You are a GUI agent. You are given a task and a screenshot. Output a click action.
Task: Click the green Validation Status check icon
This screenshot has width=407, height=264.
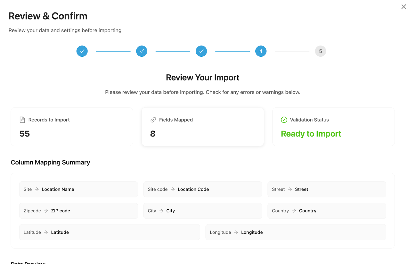284,120
